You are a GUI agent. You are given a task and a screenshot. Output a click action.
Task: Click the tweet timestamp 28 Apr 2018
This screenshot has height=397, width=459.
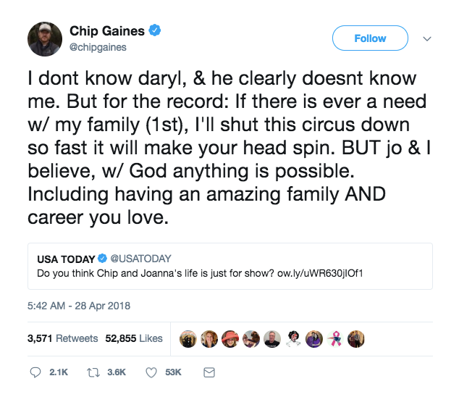pos(79,306)
